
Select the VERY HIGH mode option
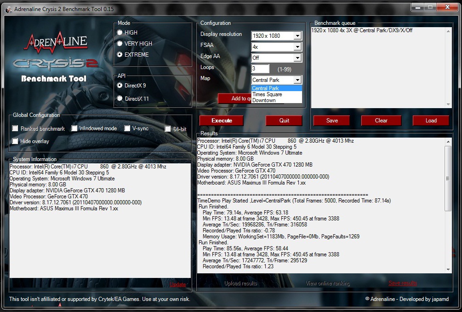point(120,43)
